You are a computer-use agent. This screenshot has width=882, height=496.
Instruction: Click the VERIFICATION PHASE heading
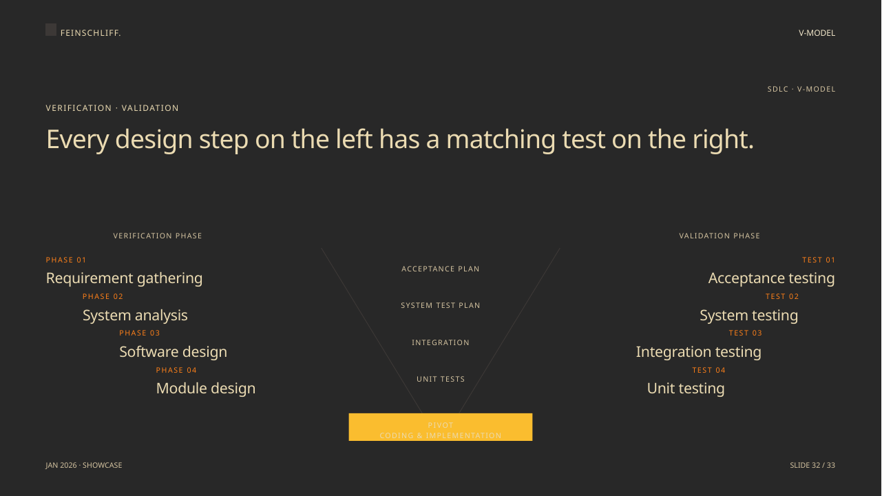158,236
